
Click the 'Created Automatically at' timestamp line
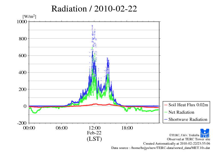coord(177,144)
